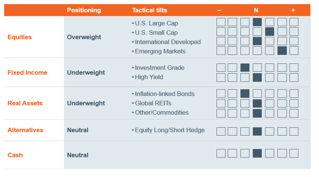Viewport: 319px width, 177px height.
Task: Click the filled box in U.S. Large Cap row
Action: 257,22
